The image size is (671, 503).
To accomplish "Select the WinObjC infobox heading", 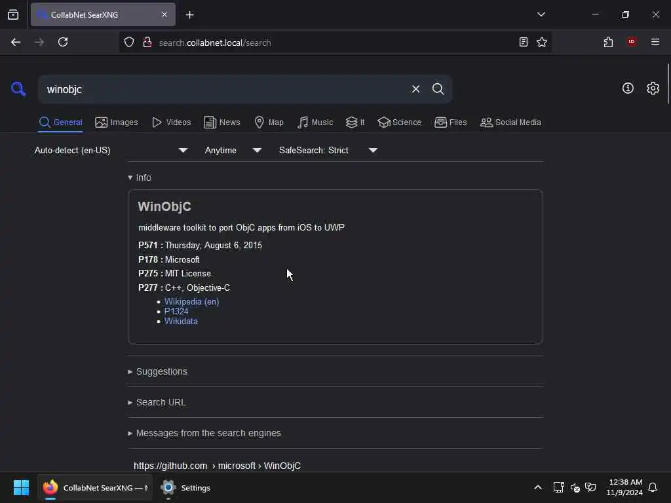I will pyautogui.click(x=164, y=206).
